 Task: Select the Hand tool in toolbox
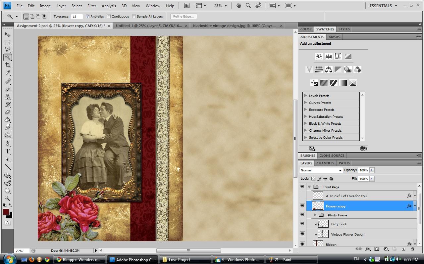(7, 191)
